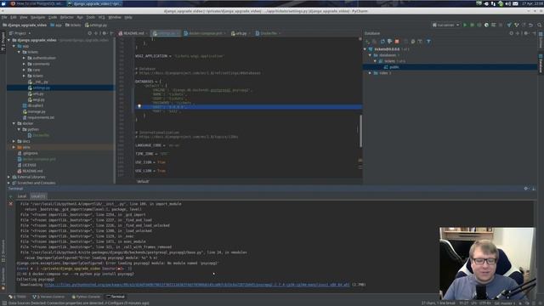544x306 pixels.
Task: Switch to docker-compose.yml editor tab
Action: point(205,33)
